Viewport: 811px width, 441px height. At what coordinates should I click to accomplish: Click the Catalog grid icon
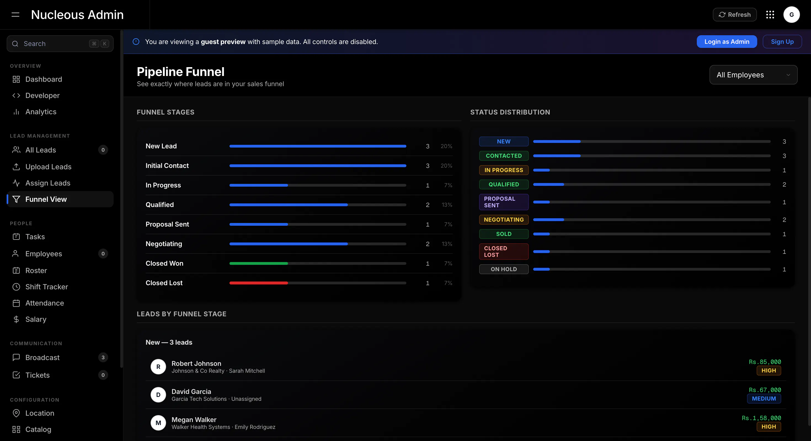point(16,429)
